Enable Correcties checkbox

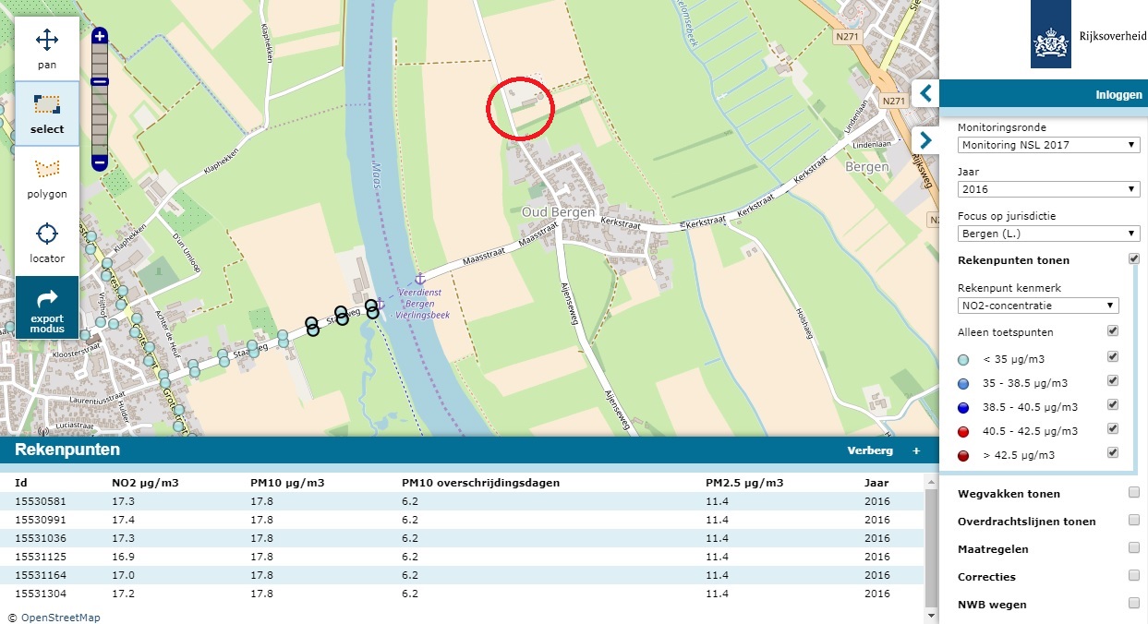tap(1134, 576)
